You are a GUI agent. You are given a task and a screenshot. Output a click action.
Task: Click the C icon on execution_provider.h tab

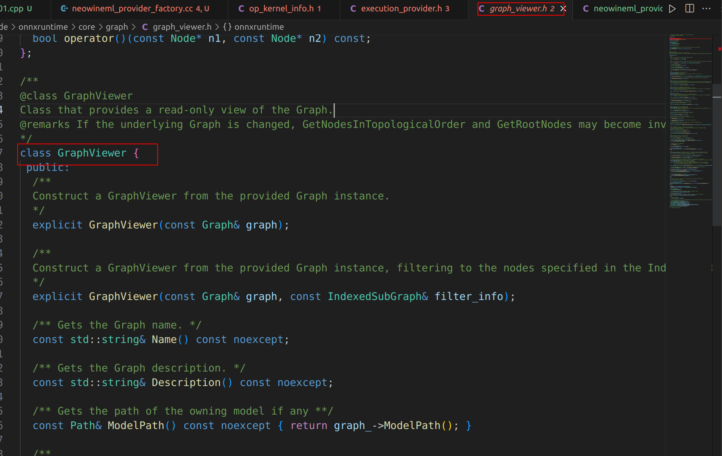tap(353, 9)
